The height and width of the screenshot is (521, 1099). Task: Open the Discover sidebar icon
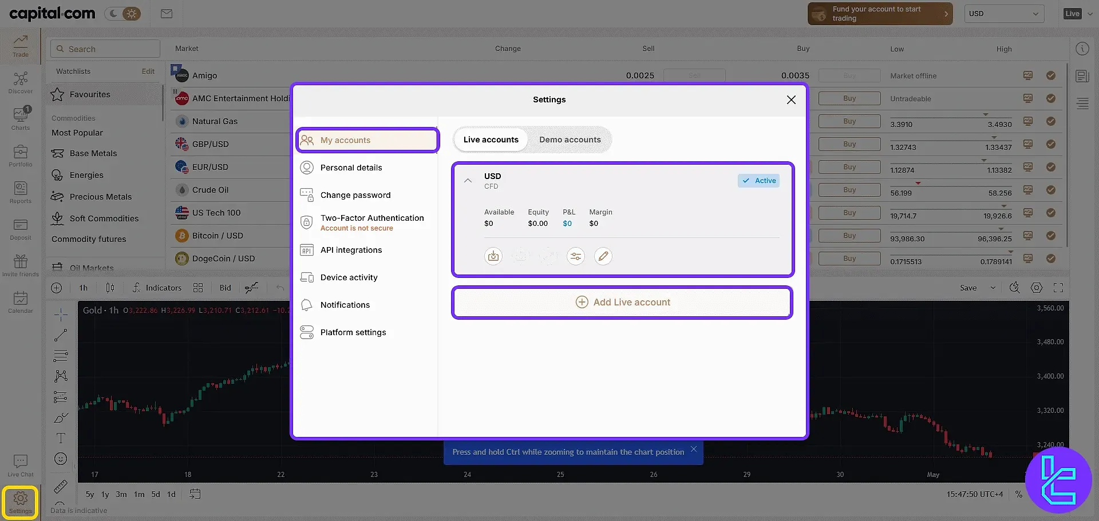tap(21, 82)
